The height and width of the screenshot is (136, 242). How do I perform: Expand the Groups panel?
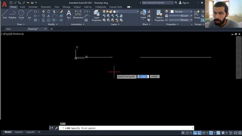pos(199,24)
